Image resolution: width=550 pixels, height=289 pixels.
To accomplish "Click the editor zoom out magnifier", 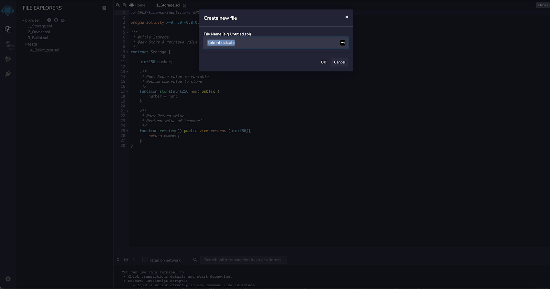I will [118, 5].
